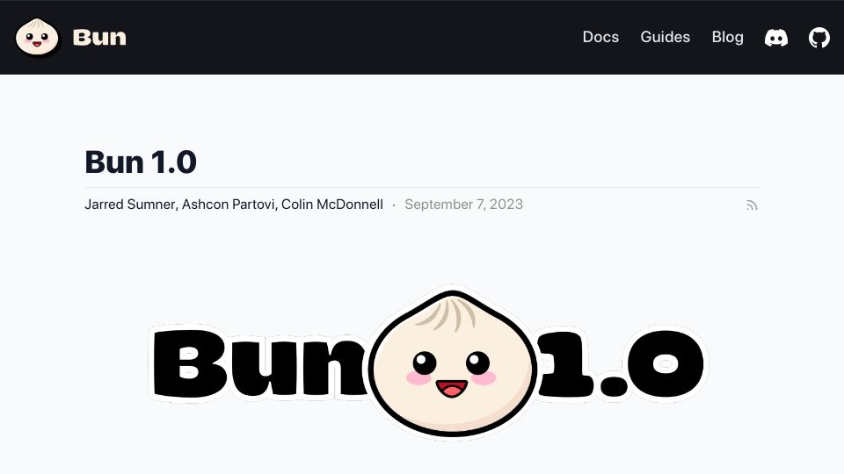
Task: Open Bun's Discord server icon
Action: 776,38
